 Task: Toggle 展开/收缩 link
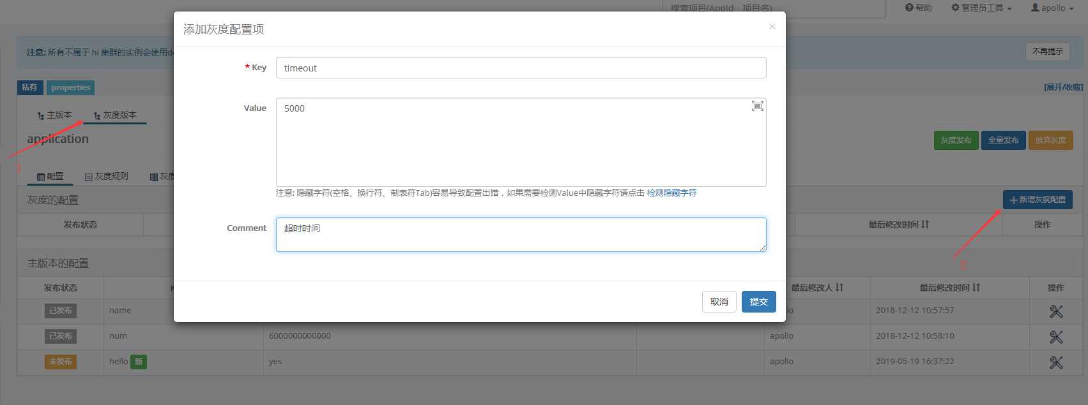pyautogui.click(x=1063, y=87)
